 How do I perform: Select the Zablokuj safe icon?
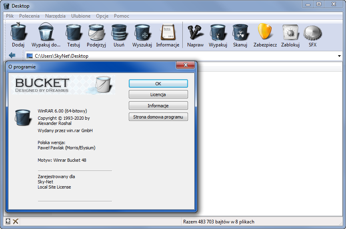[x=290, y=33]
